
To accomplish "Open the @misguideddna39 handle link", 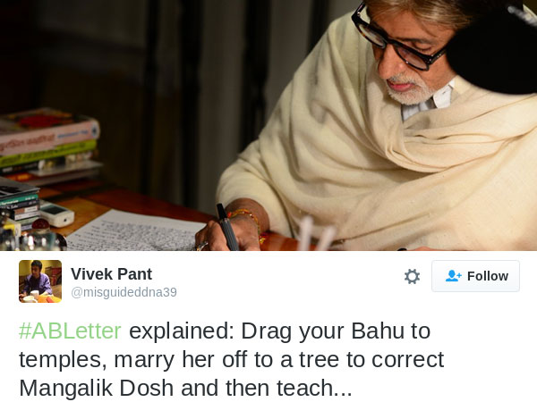I will [124, 292].
